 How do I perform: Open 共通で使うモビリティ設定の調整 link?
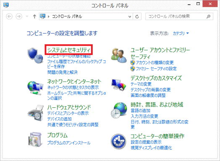[73, 125]
